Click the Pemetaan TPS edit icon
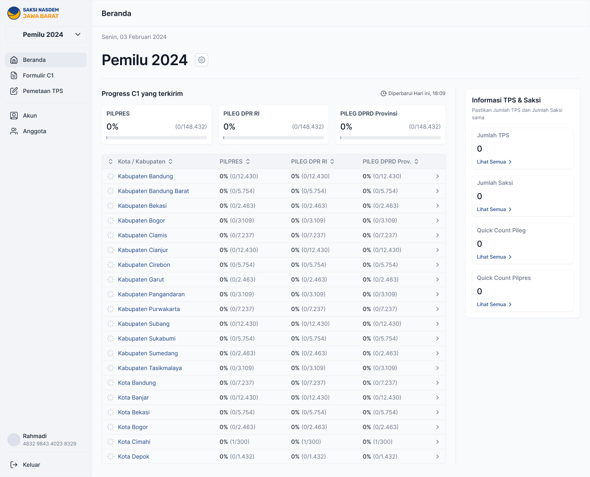Viewport: 590px width, 477px height. (14, 91)
